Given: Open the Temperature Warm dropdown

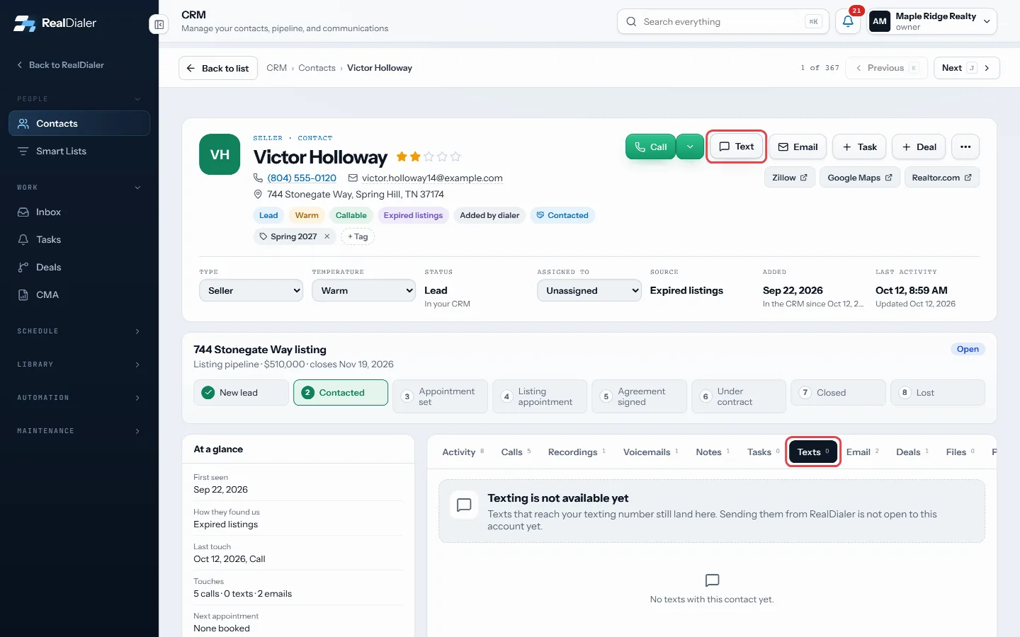Looking at the screenshot, I should tap(364, 290).
